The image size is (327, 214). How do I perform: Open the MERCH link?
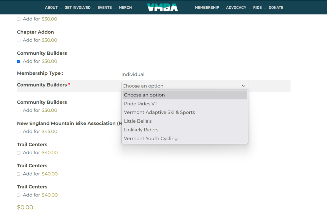click(125, 8)
